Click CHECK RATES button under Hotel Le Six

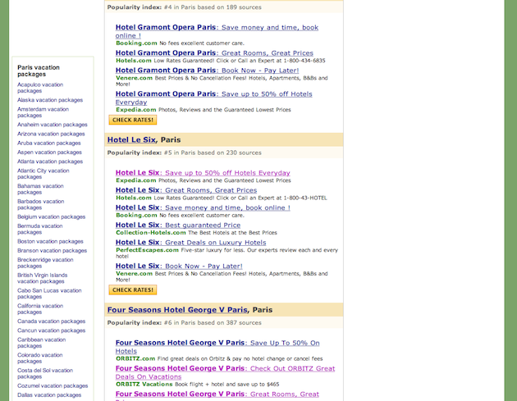tap(133, 290)
